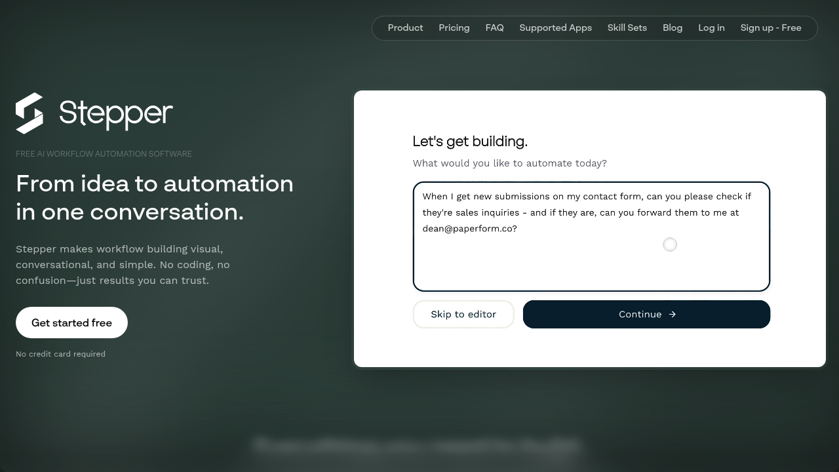
Task: Click the Continue button label
Action: point(640,315)
